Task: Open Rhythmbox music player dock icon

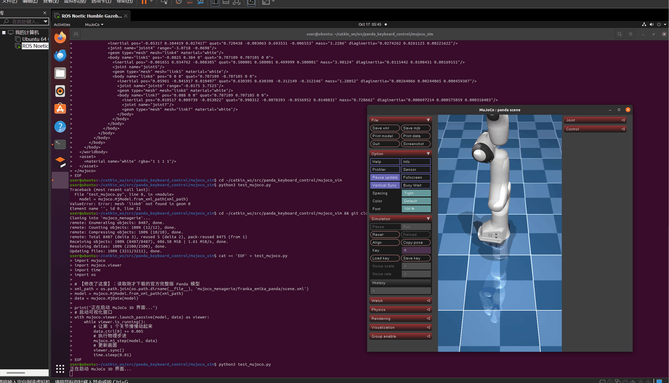Action: click(60, 91)
